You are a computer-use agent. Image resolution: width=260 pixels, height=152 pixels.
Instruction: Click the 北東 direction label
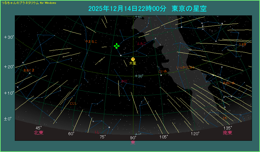(x=39, y=133)
